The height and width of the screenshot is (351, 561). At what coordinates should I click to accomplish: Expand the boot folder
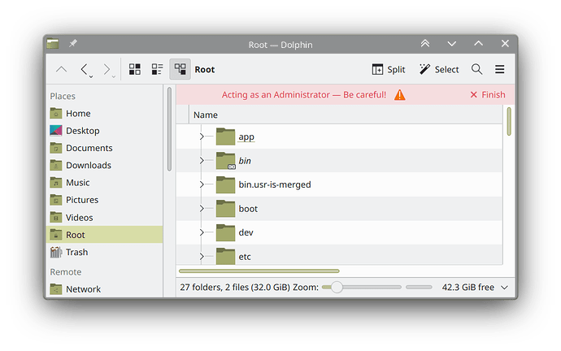click(202, 208)
